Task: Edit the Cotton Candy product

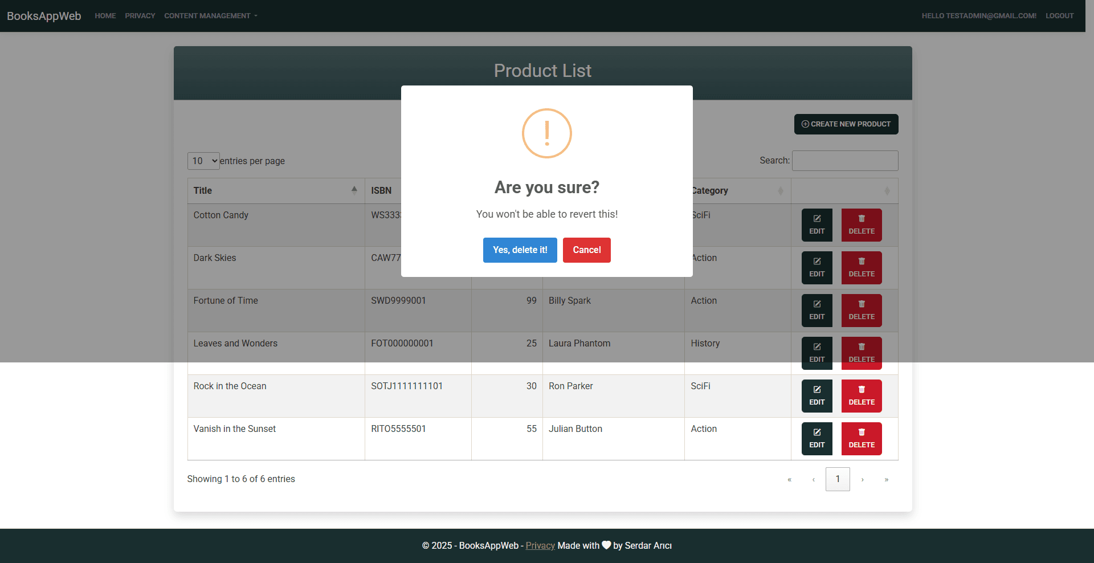Action: pos(817,225)
